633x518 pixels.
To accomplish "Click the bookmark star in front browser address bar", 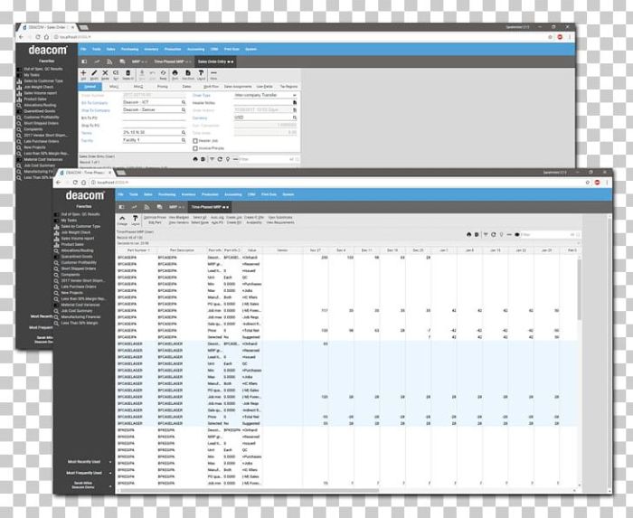I will point(588,183).
